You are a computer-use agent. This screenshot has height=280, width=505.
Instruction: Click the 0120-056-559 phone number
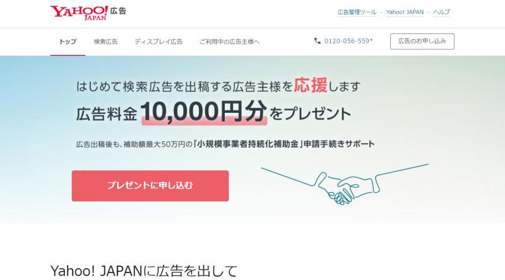coord(348,41)
